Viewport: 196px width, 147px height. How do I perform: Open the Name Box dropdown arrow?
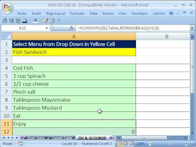[x=47, y=28]
